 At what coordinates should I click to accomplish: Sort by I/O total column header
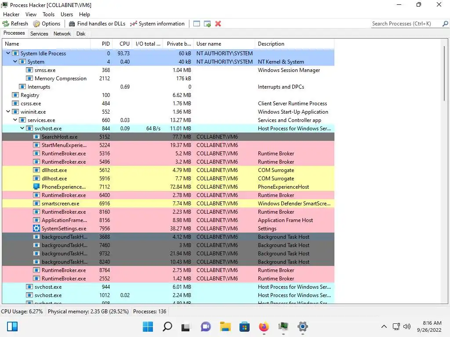(148, 44)
